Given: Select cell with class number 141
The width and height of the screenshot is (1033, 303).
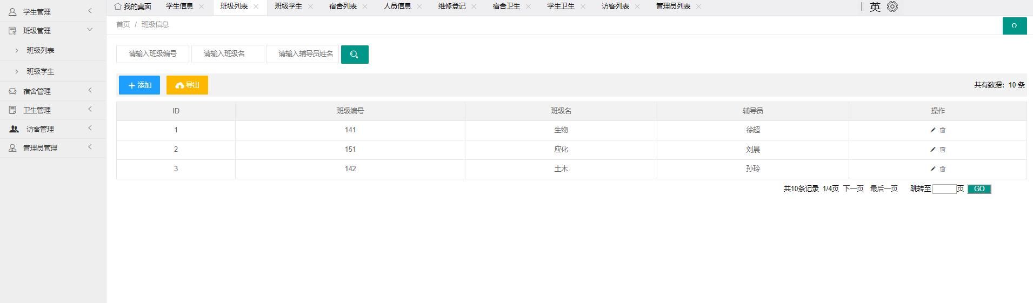Looking at the screenshot, I should [x=350, y=130].
